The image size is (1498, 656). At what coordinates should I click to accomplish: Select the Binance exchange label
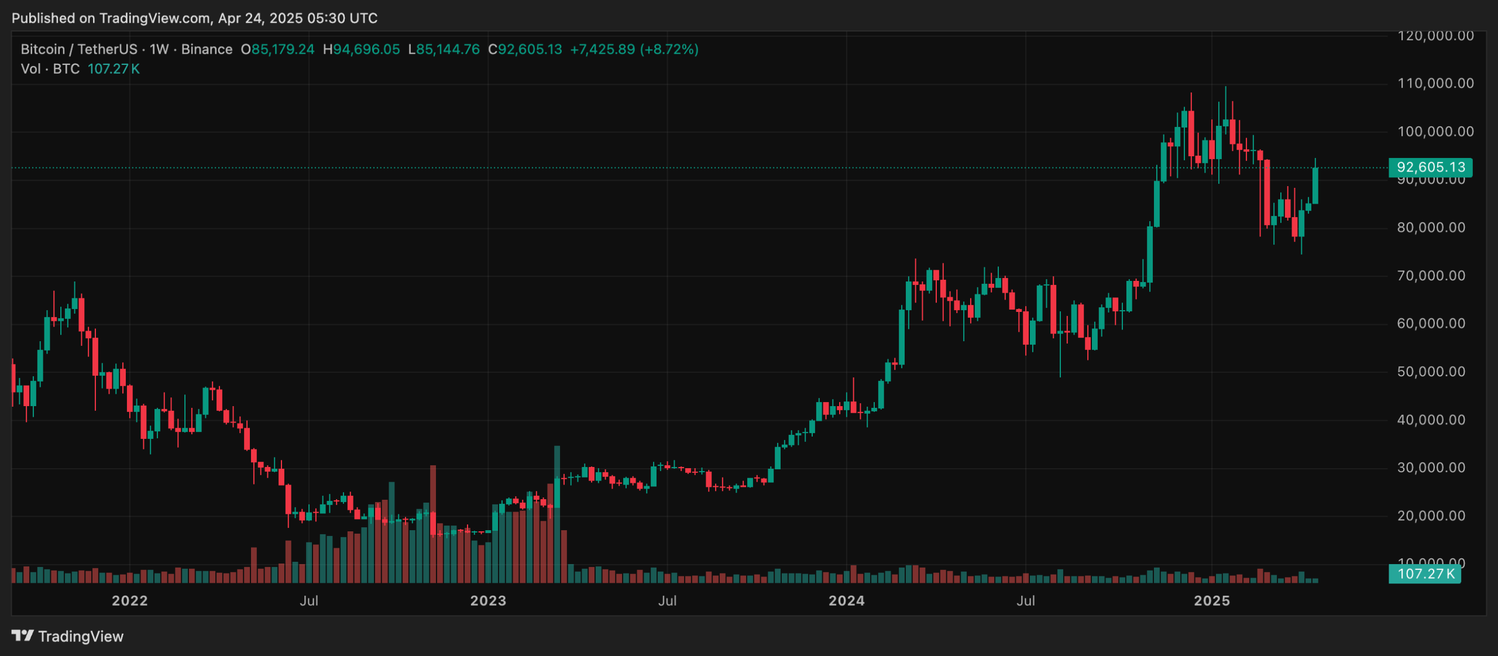(x=206, y=50)
